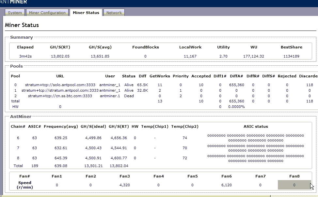Click the Accepted column header
This screenshot has width=318, height=197.
click(x=201, y=76)
